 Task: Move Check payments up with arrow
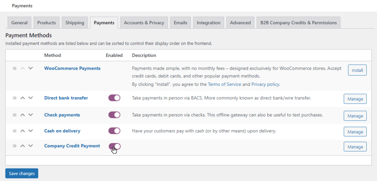(22, 115)
